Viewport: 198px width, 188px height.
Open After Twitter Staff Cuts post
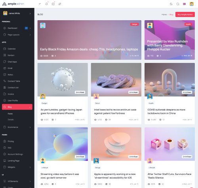(x=169, y=176)
